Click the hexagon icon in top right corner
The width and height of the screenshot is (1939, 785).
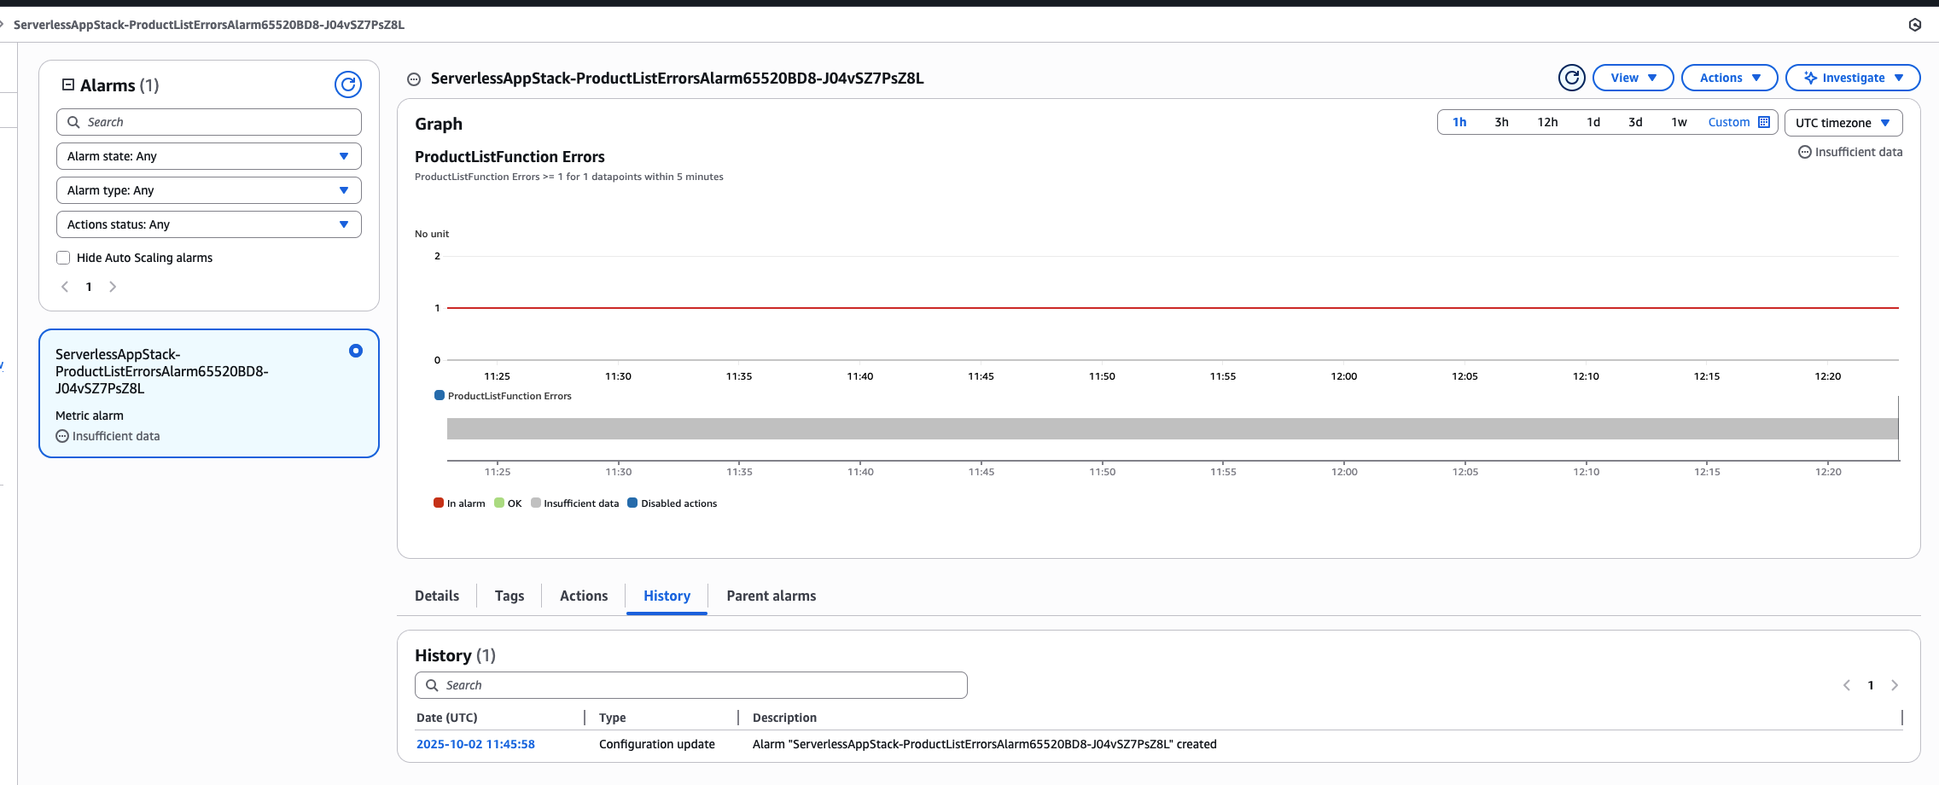(x=1915, y=25)
